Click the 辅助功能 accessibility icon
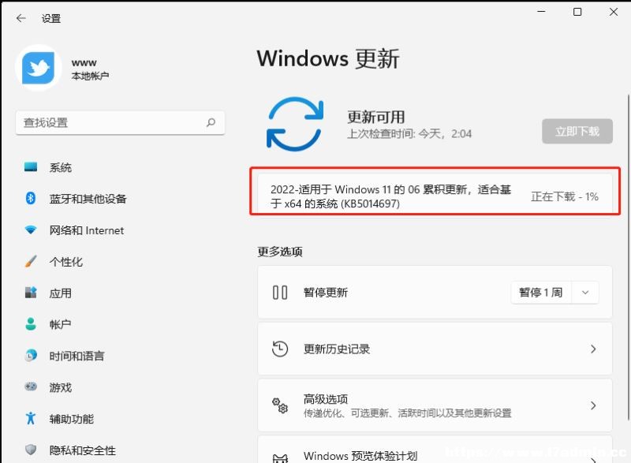Screen dimensions: 631x463 31,418
